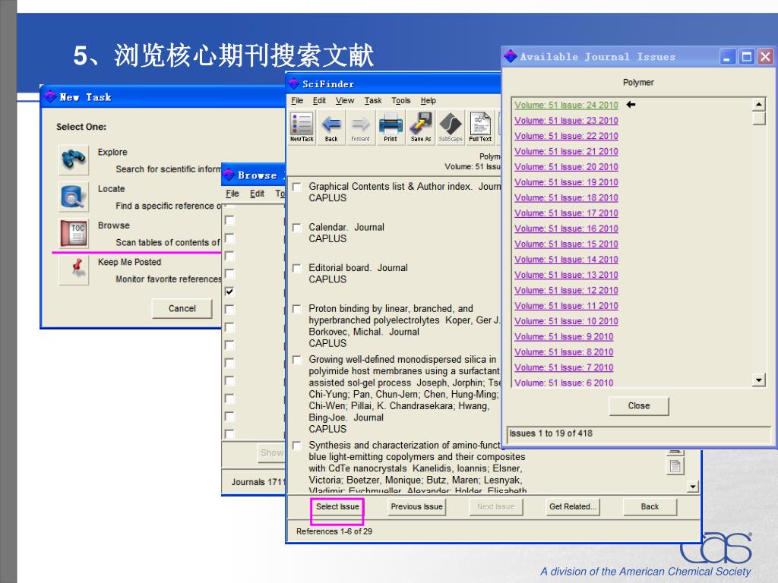Open Volume 51 Issue 24 2010 link
This screenshot has width=778, height=583.
coord(566,105)
